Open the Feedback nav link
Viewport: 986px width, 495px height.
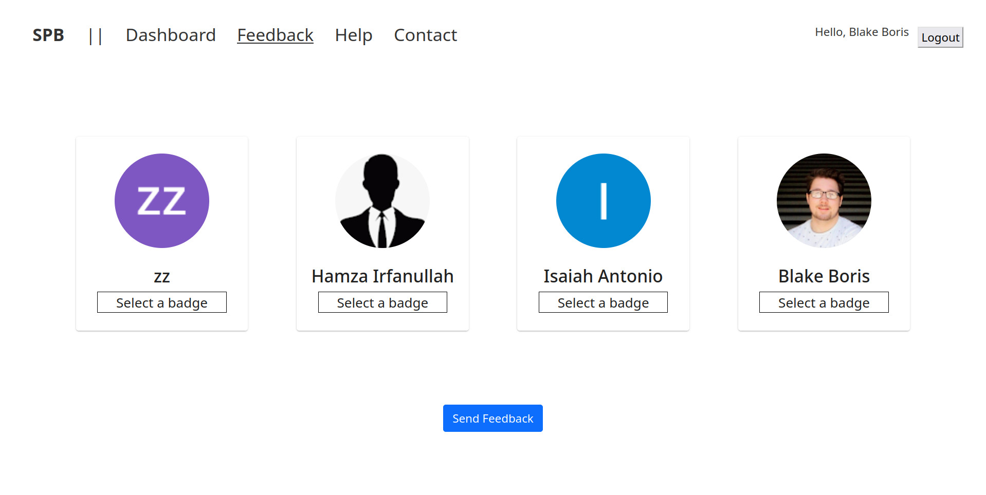(275, 35)
